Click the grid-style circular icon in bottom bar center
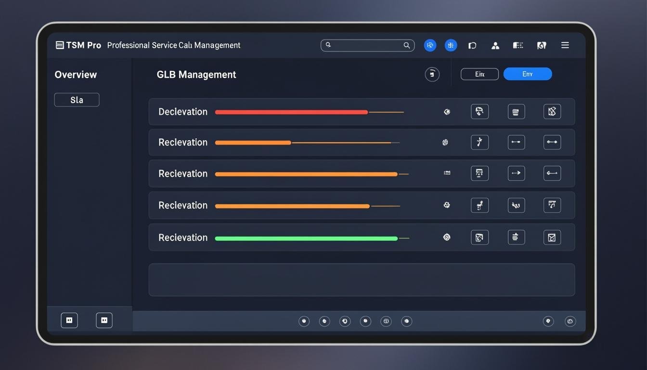The width and height of the screenshot is (647, 370). coord(386,321)
